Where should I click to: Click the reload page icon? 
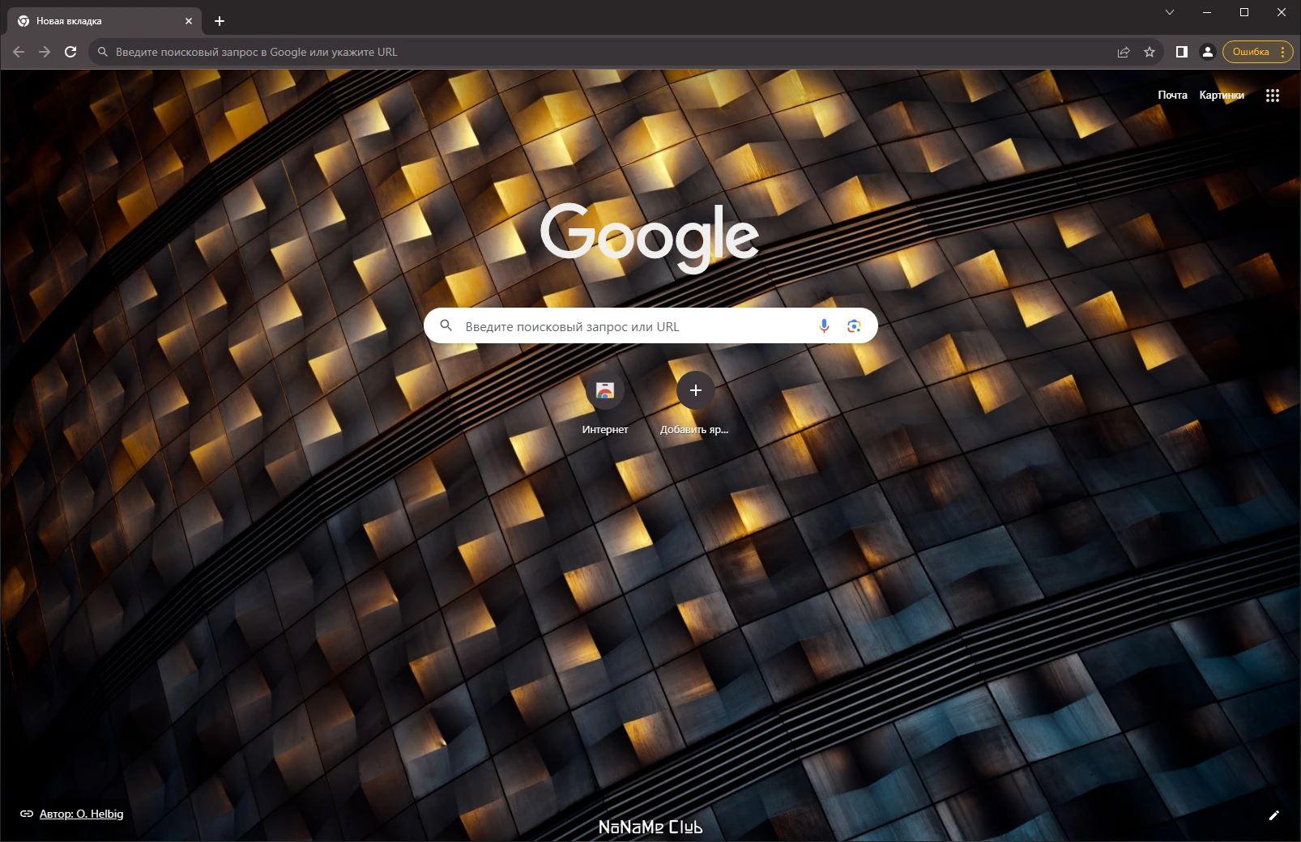click(x=70, y=51)
